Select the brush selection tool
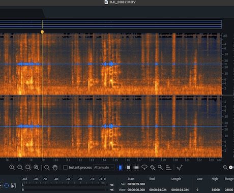Viewport: 234px width, 193px height. tap(153, 168)
